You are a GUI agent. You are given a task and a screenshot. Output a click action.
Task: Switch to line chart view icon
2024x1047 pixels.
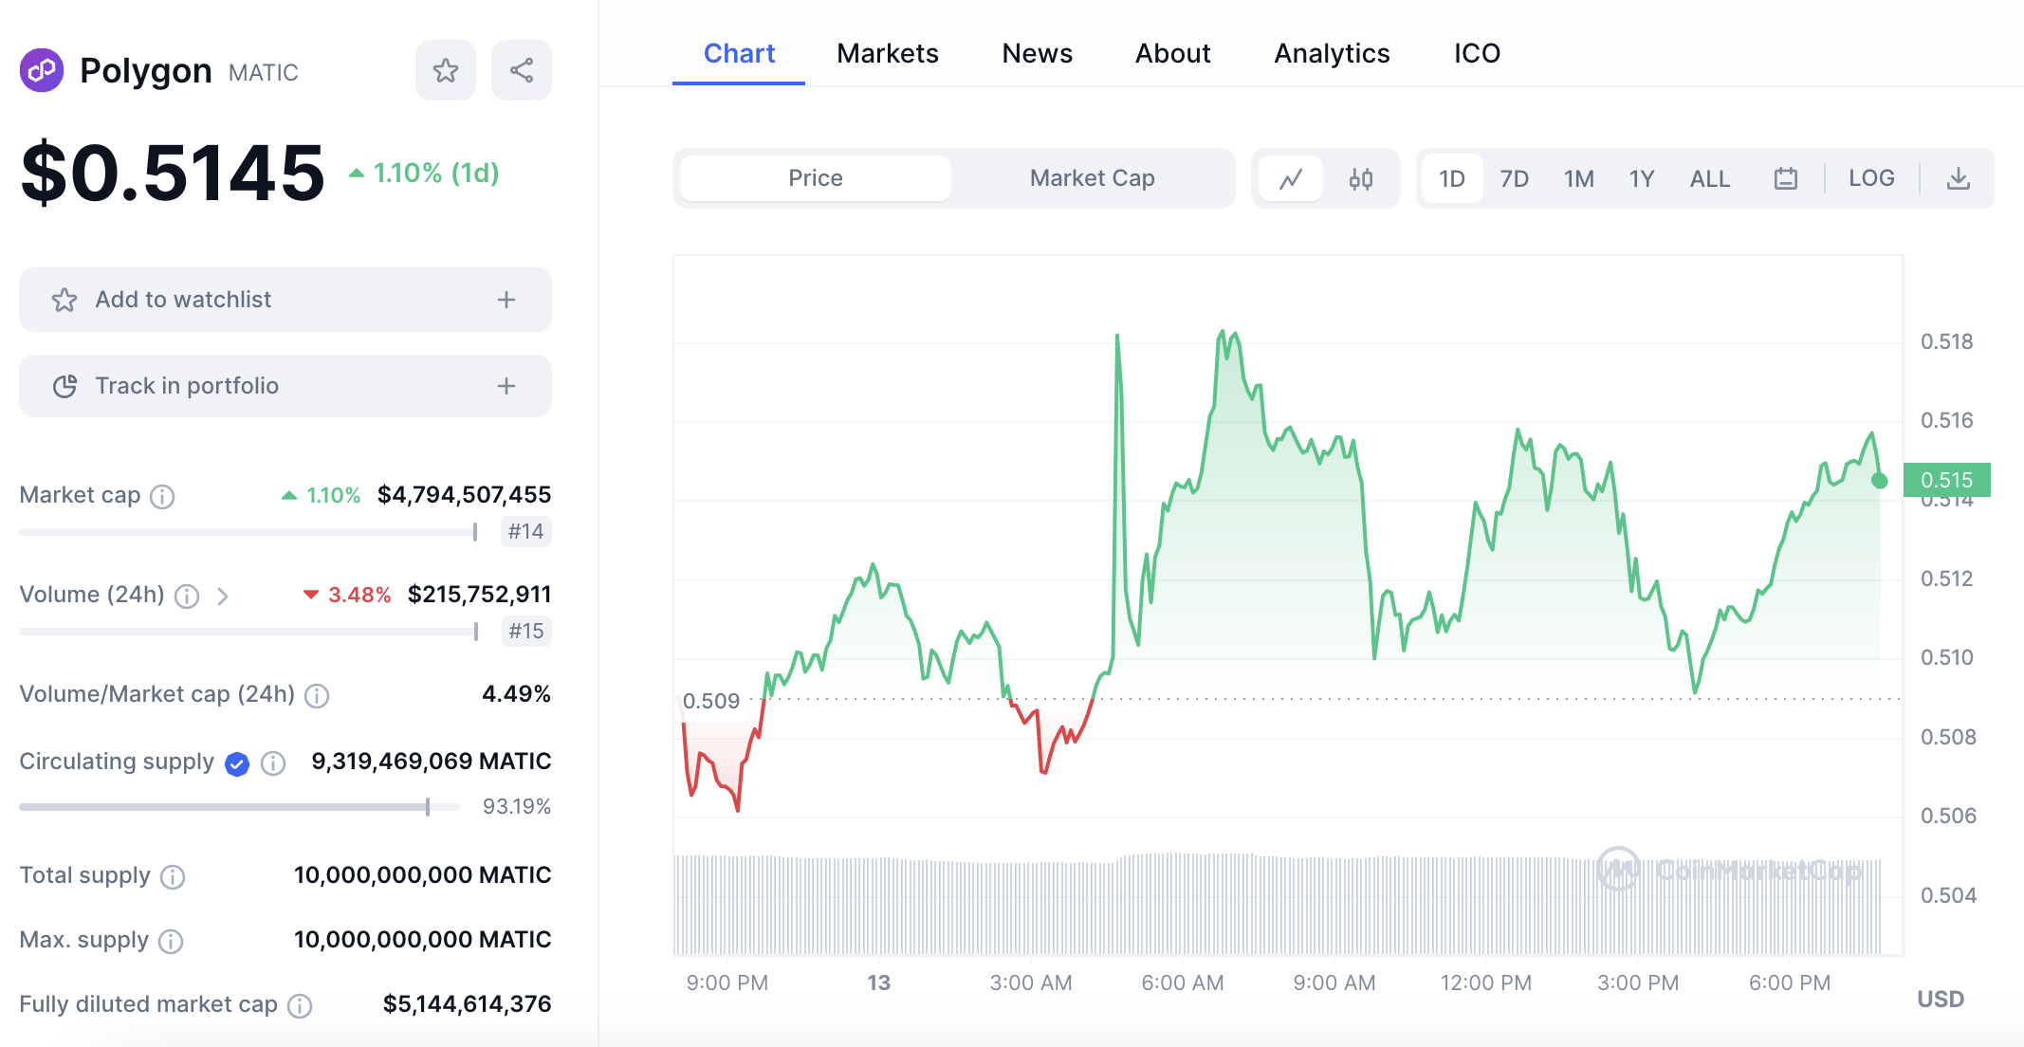pos(1290,178)
